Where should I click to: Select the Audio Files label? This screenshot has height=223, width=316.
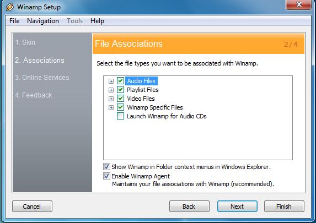tap(141, 81)
